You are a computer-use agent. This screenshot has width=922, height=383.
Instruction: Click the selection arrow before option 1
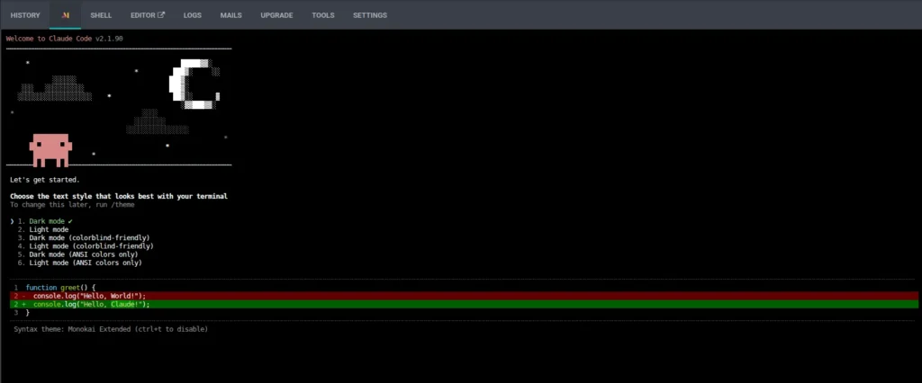pos(12,221)
